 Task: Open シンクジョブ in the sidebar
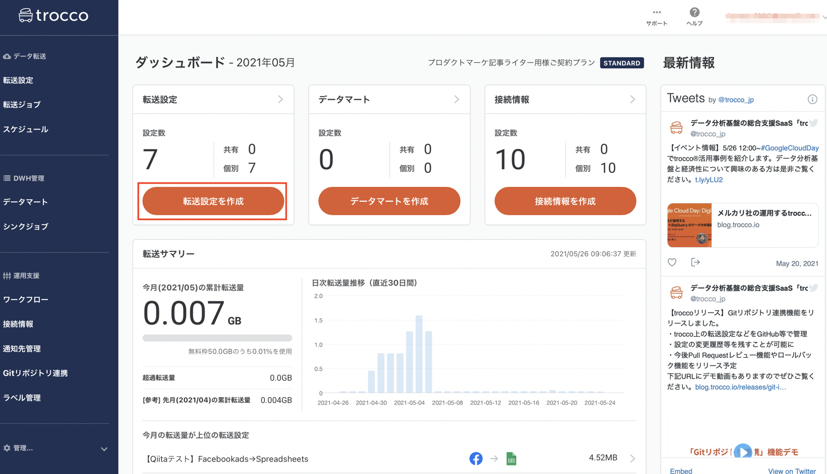26,226
